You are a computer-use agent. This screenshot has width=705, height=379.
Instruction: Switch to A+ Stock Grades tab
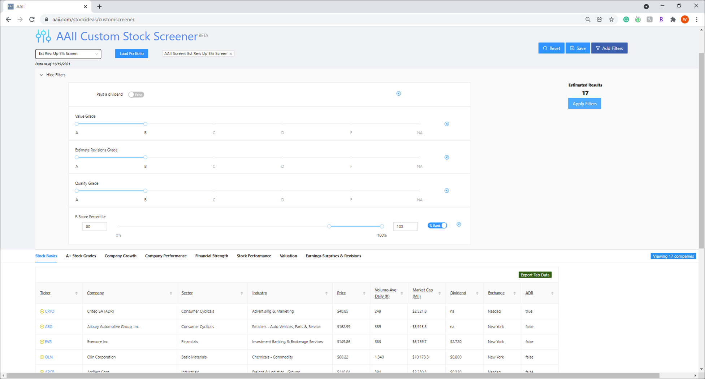(81, 256)
